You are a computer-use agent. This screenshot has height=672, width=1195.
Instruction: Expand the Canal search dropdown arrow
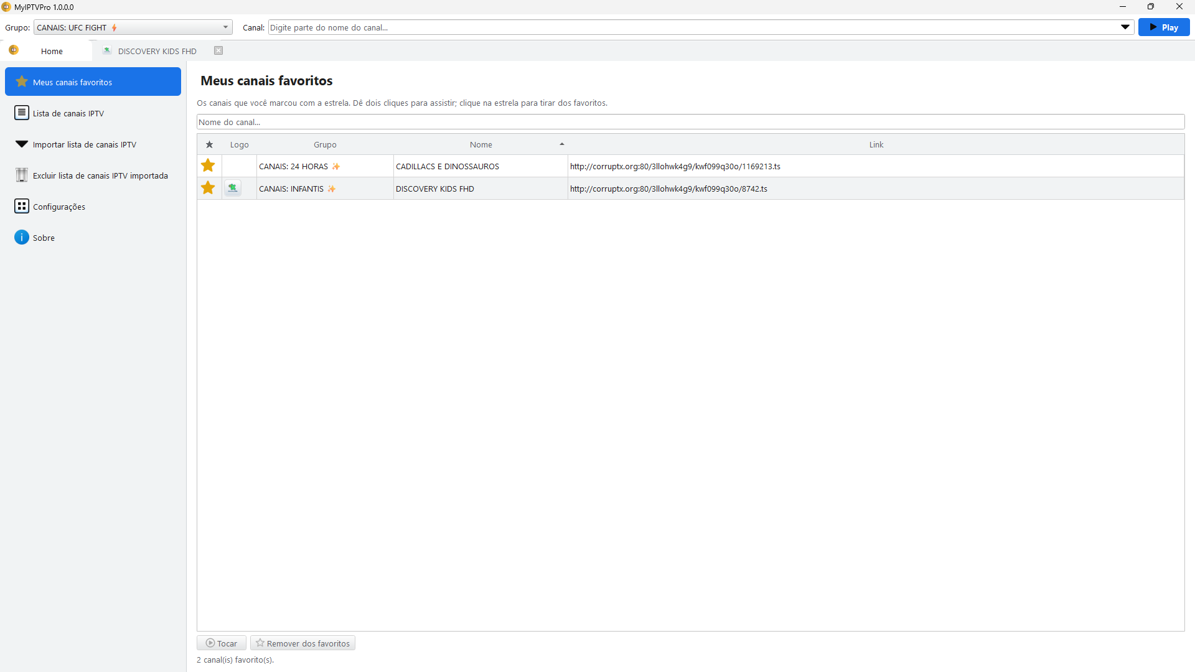[x=1125, y=27]
